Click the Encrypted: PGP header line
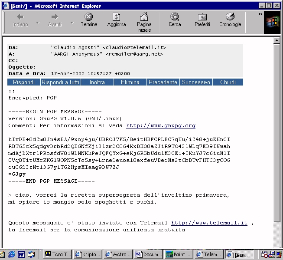The image size is (283, 260). pyautogui.click(x=33, y=98)
